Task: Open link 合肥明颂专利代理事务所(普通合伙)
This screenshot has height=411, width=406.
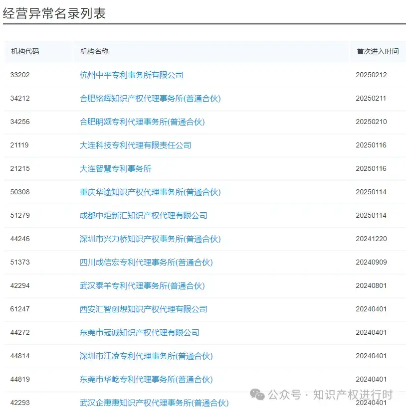Action: click(142, 122)
